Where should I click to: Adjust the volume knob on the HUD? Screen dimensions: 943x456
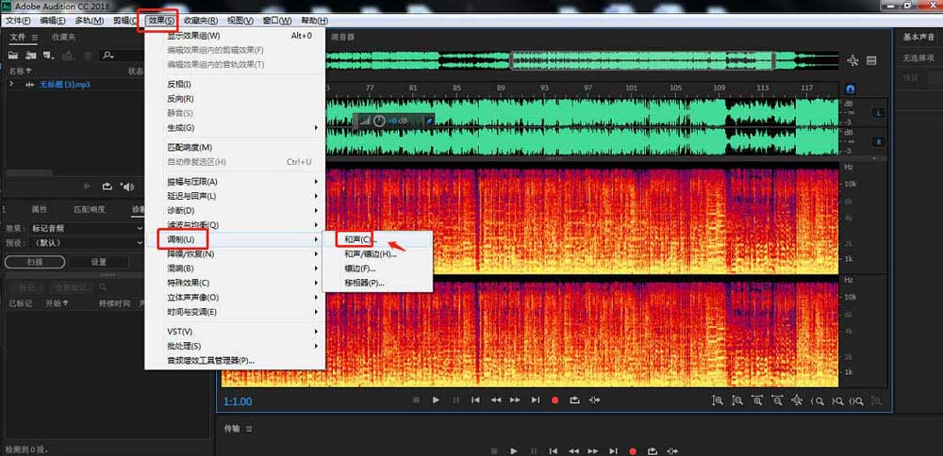(379, 122)
